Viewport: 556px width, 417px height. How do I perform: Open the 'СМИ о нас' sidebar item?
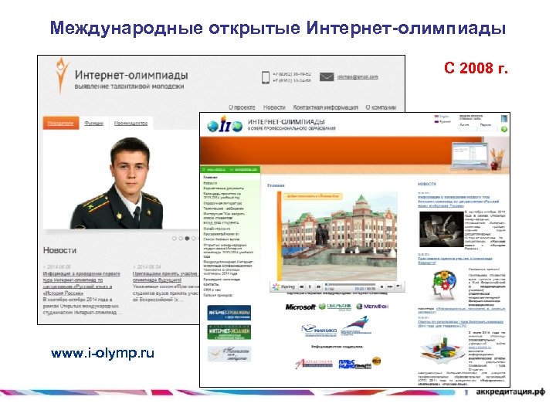pos(212,290)
